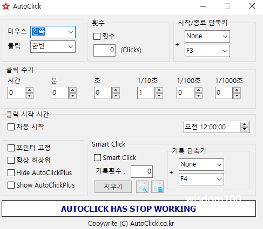Viewport: 263px width, 229px height.
Task: Check the 항상 최상위 option
Action: click(11, 161)
